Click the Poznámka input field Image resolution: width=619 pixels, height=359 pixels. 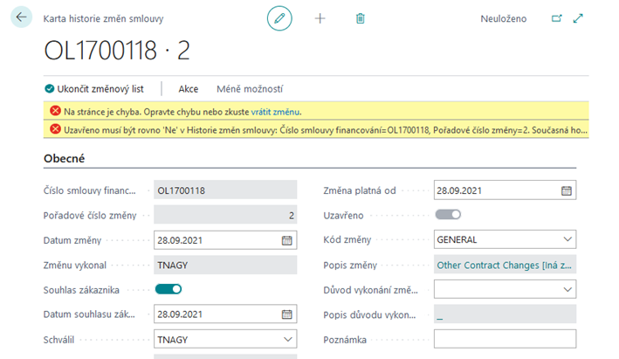click(505, 339)
